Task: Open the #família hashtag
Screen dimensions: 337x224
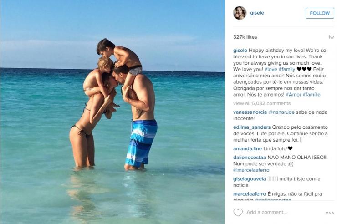Action: point(311,95)
